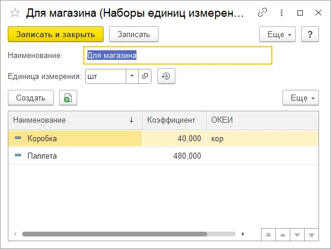Click the кор ОКЕИ cell

(x=262, y=138)
